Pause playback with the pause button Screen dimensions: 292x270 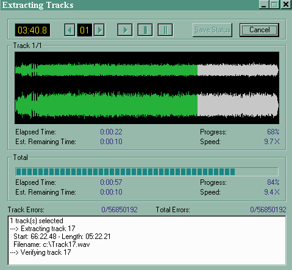(165, 30)
